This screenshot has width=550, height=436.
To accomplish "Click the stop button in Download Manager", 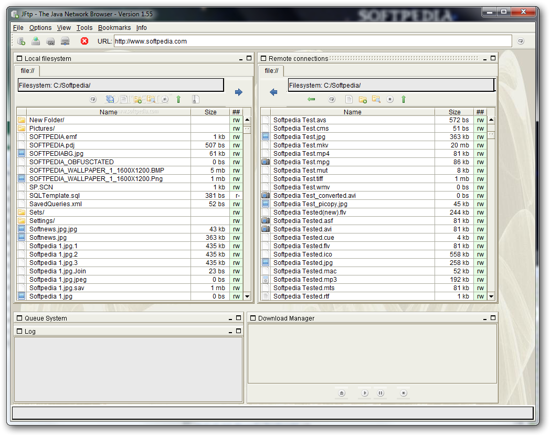I will point(404,393).
